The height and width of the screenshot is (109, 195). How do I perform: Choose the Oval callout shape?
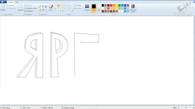[x=68, y=11]
